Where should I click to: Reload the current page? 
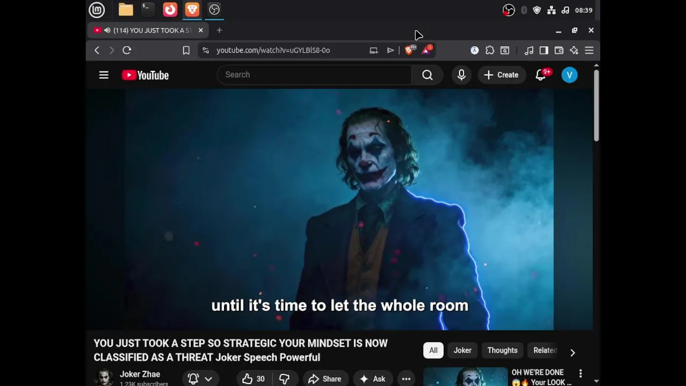127,50
